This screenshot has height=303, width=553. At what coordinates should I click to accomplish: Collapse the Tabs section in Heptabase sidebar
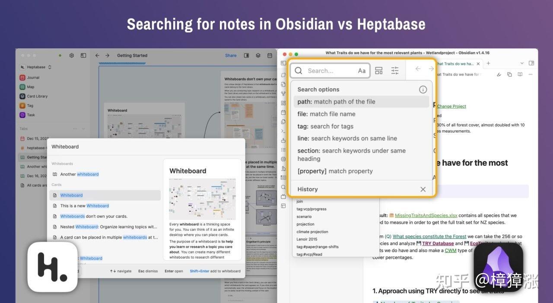(83, 128)
